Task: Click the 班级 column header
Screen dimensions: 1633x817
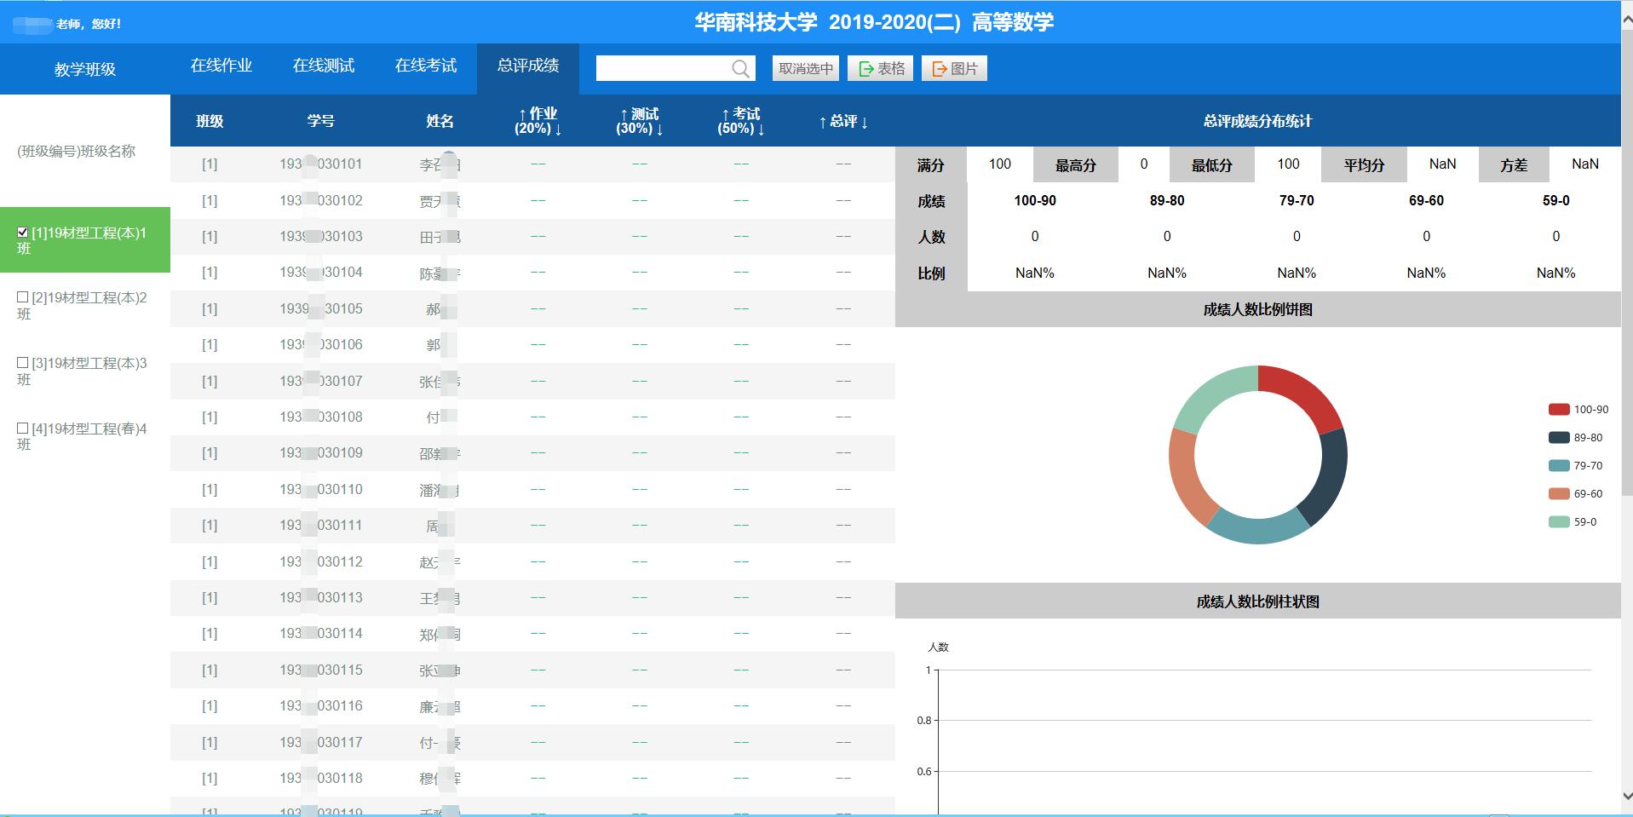Action: (210, 121)
